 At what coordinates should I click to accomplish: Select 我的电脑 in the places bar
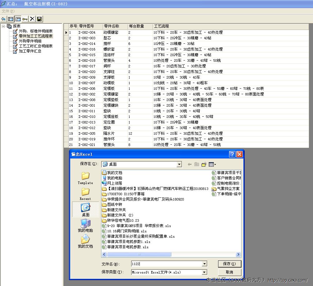(x=85, y=225)
